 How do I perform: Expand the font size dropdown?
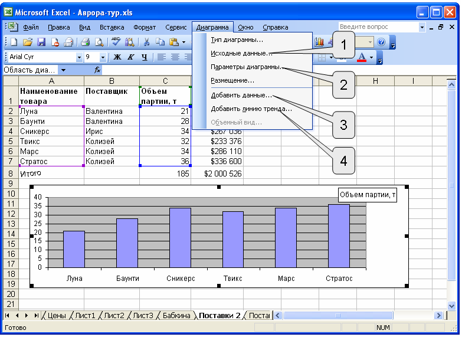[x=103, y=57]
